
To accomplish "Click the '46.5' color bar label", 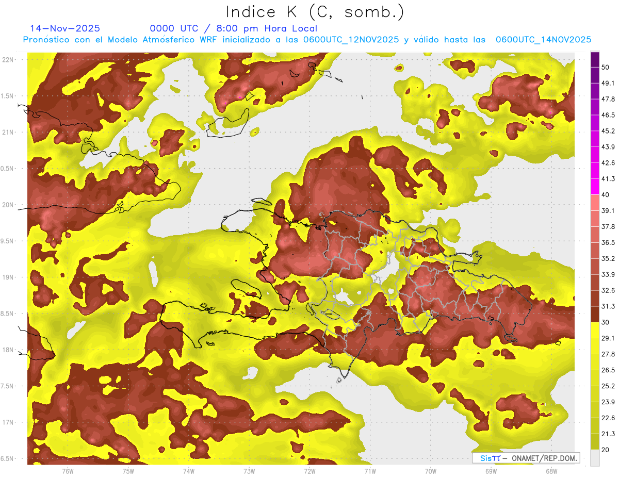I will pyautogui.click(x=608, y=115).
